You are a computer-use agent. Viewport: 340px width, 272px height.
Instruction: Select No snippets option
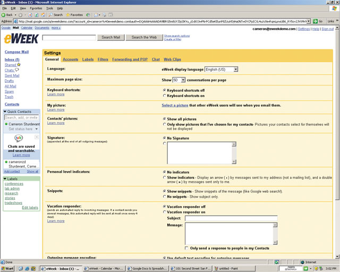[x=164, y=197]
